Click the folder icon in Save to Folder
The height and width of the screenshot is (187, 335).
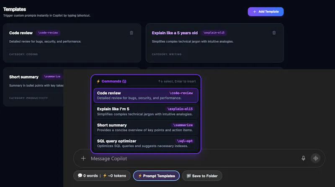pyautogui.click(x=189, y=176)
